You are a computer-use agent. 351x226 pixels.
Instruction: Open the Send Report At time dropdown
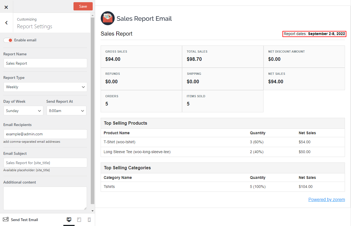pyautogui.click(x=66, y=110)
